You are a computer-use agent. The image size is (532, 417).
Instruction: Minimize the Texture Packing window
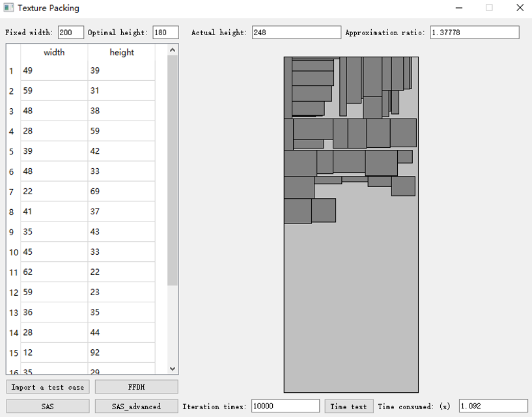[459, 7]
